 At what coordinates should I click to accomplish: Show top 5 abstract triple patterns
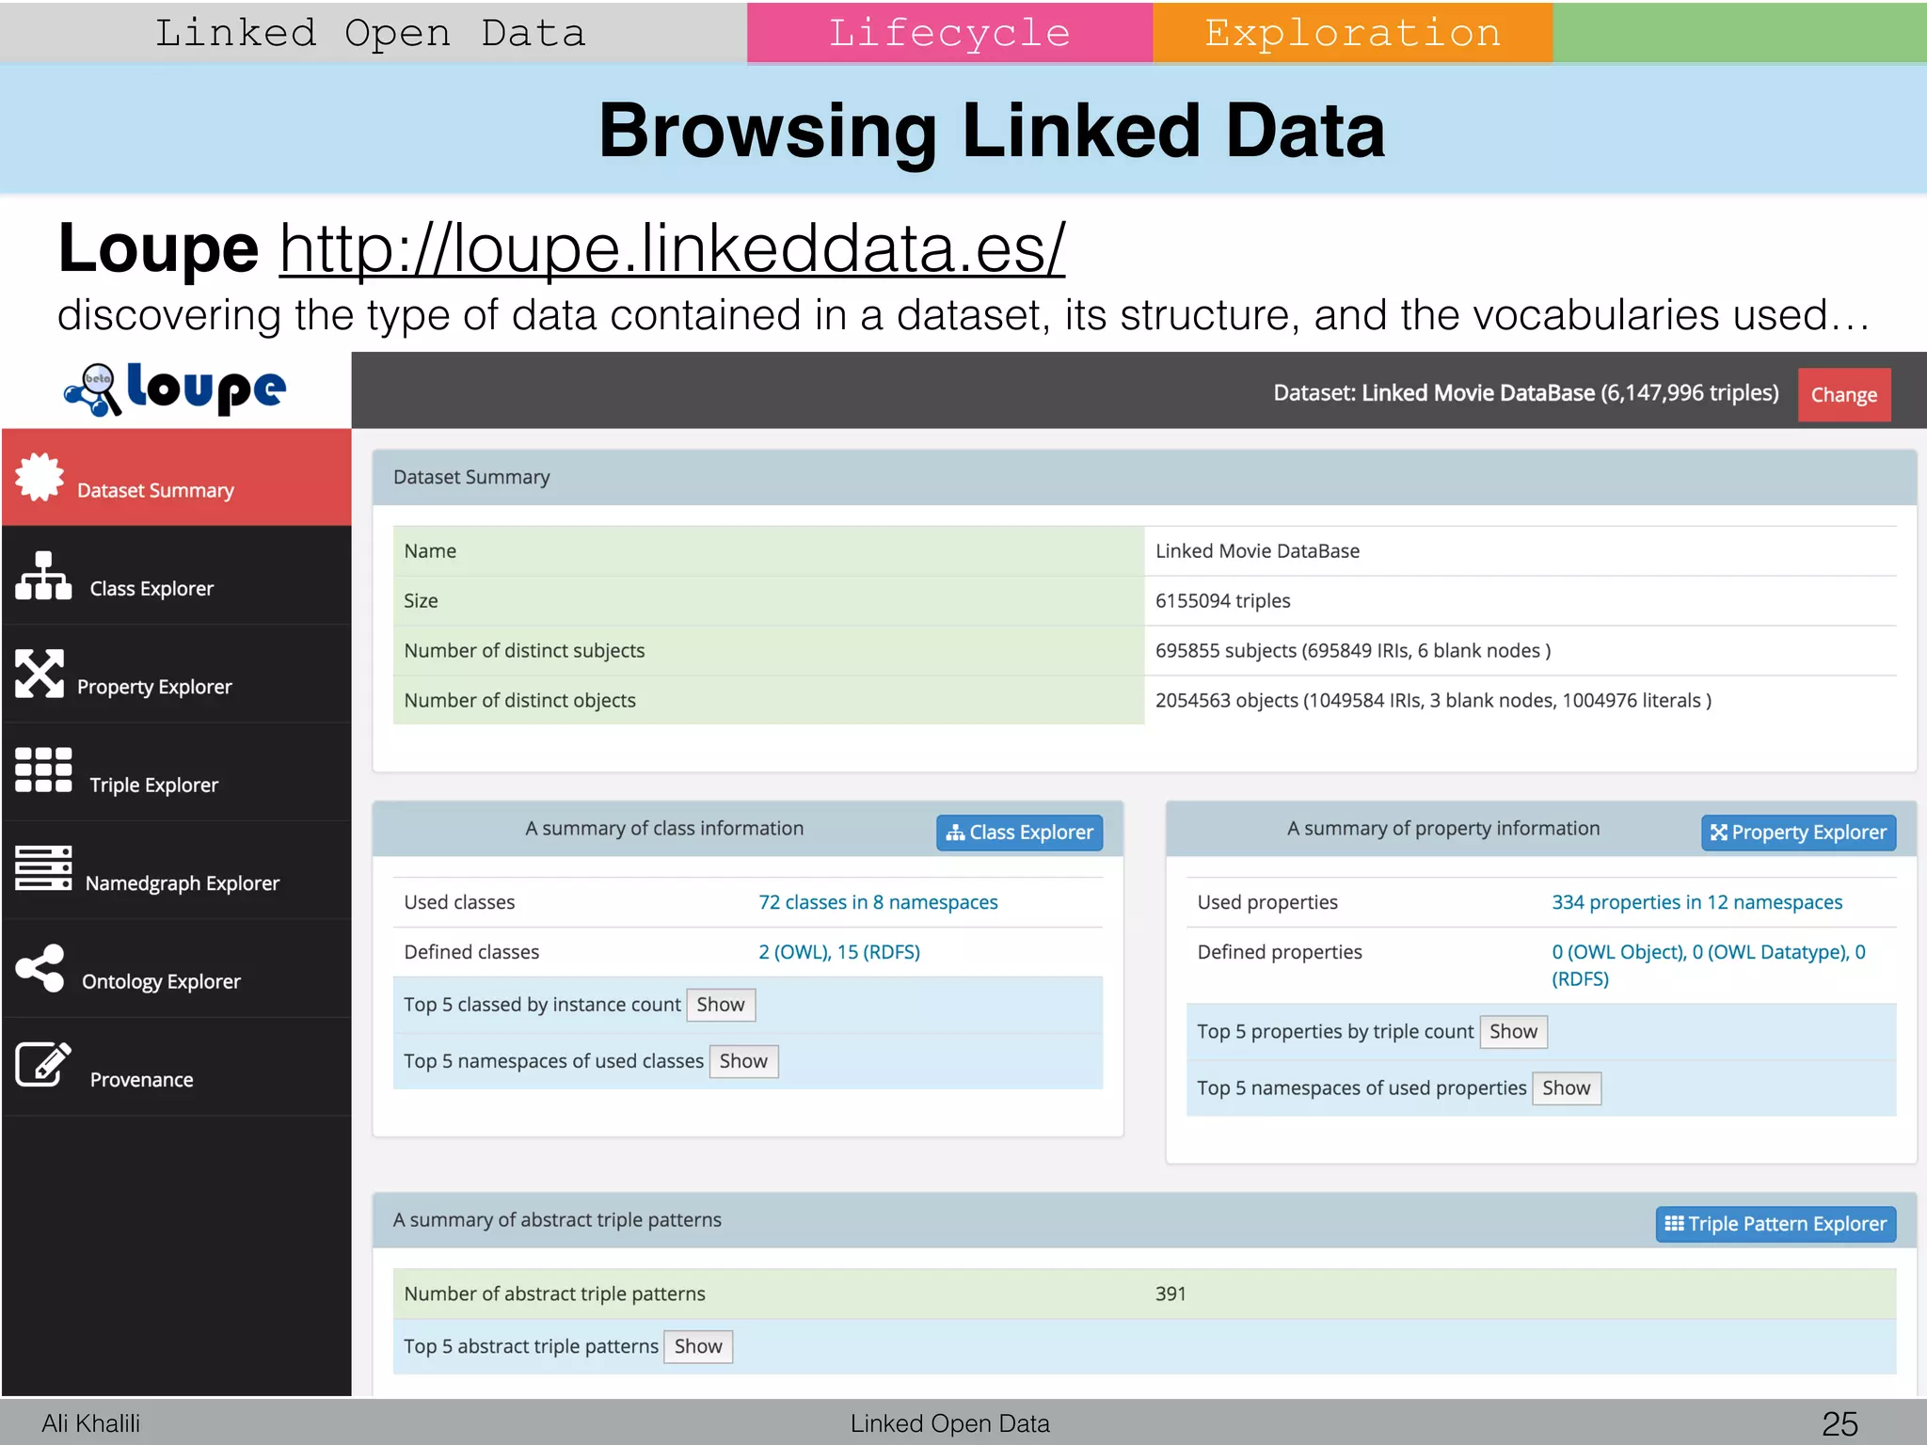pos(697,1347)
